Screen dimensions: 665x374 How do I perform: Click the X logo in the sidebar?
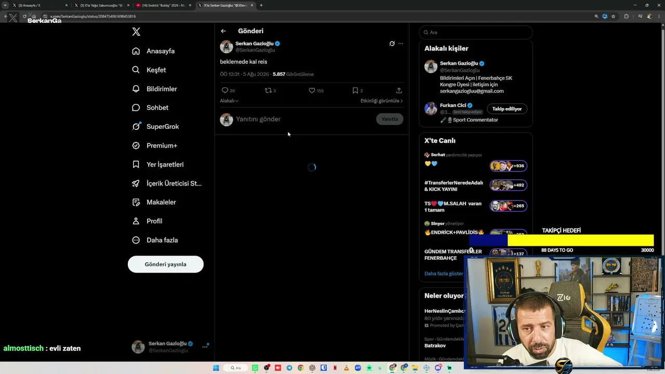click(136, 32)
